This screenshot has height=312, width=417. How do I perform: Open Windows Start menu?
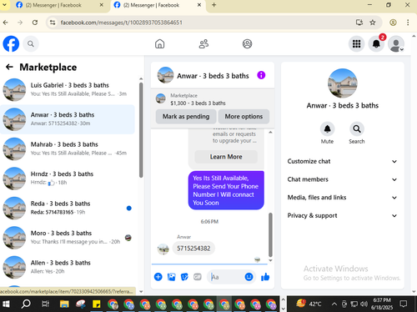6,304
